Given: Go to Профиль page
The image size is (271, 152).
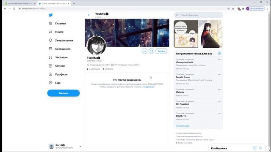Looking at the screenshot, I should click(61, 74).
